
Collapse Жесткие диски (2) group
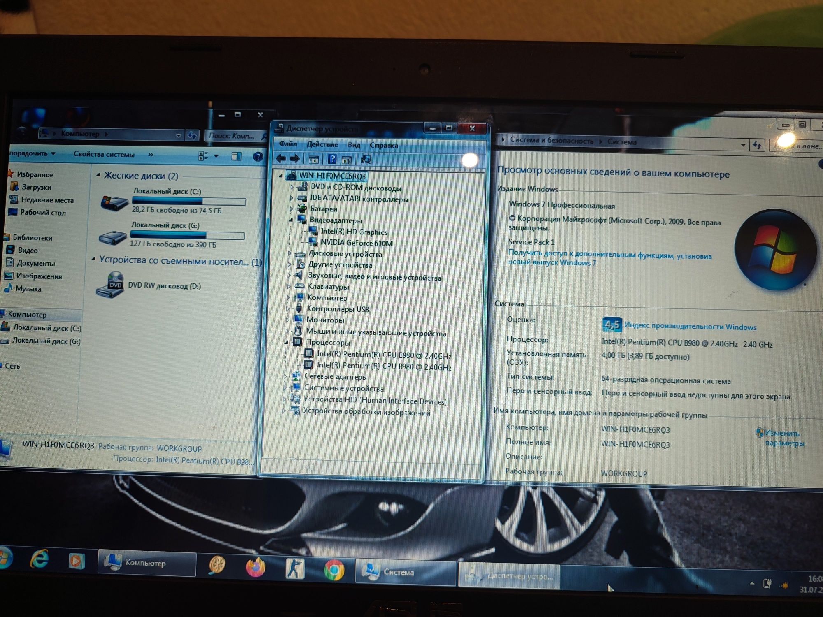point(98,175)
